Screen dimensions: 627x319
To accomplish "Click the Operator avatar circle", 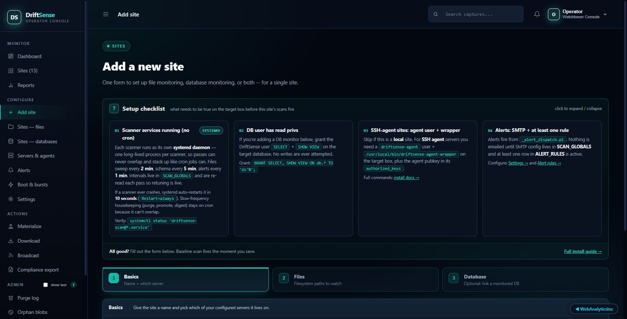I will 554,14.
